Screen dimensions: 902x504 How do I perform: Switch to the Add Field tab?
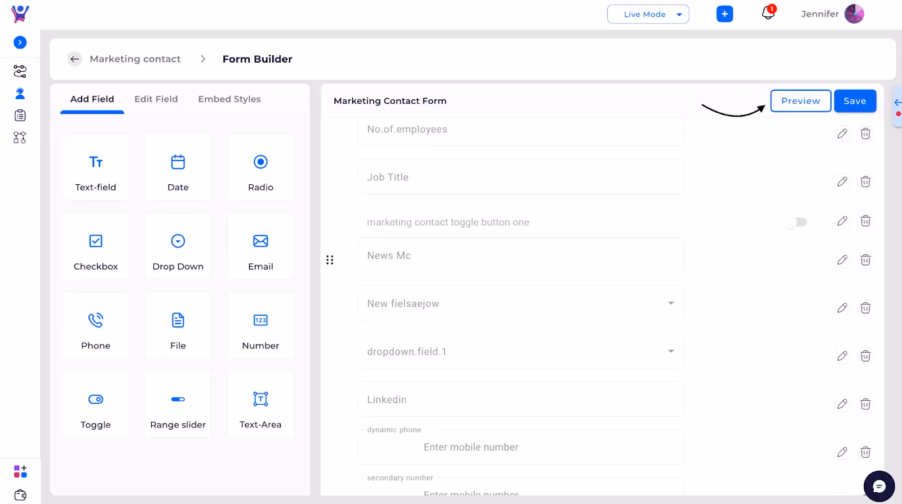92,99
